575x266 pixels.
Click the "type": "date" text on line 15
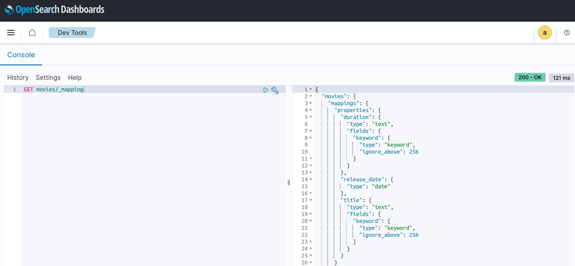click(x=368, y=186)
